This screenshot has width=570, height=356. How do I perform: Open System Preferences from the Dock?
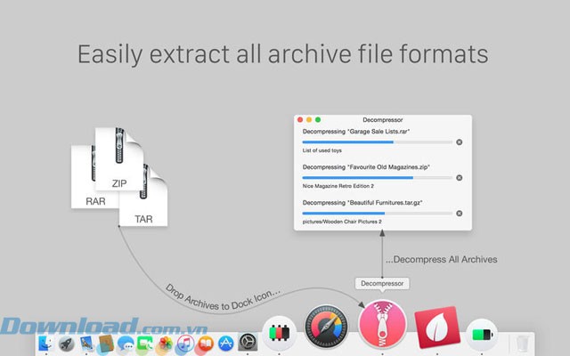(x=246, y=343)
